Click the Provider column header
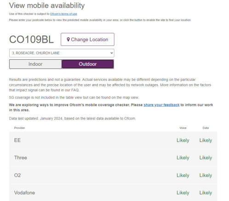The image size is (229, 201). click(19, 128)
